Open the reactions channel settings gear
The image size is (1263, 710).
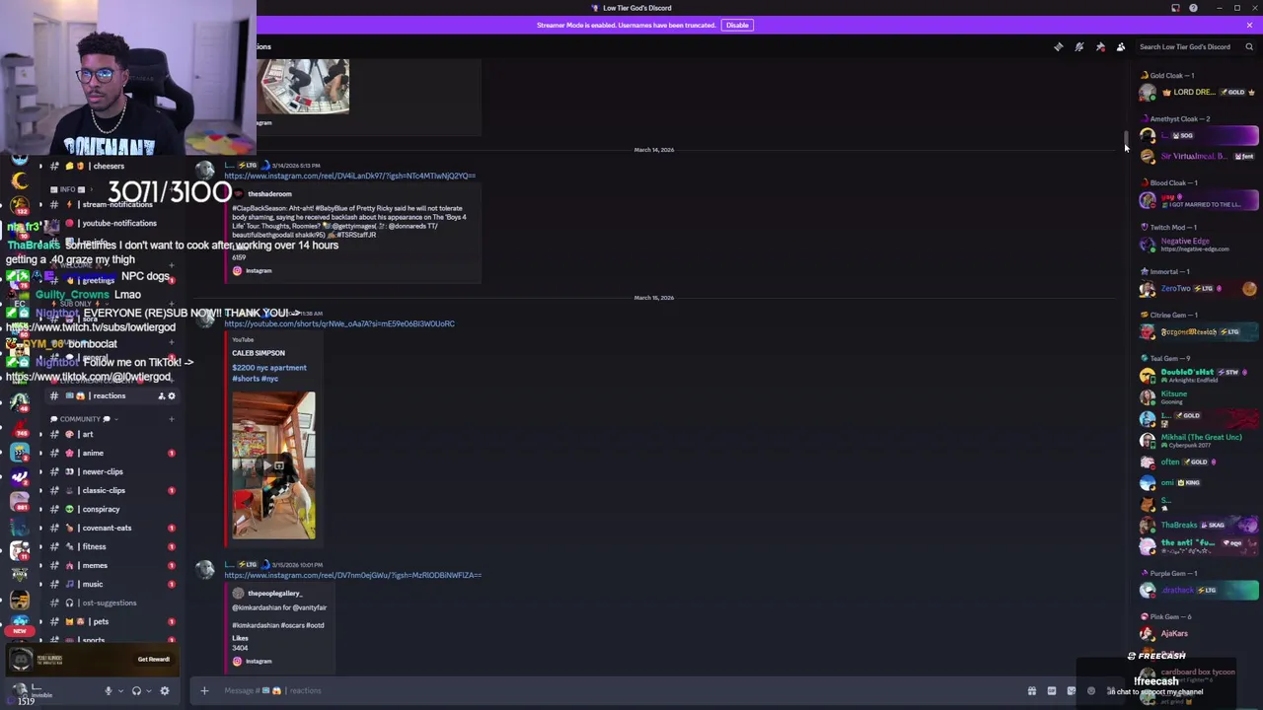tap(172, 396)
